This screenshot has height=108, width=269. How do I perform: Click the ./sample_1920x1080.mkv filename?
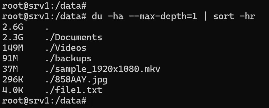point(102,69)
